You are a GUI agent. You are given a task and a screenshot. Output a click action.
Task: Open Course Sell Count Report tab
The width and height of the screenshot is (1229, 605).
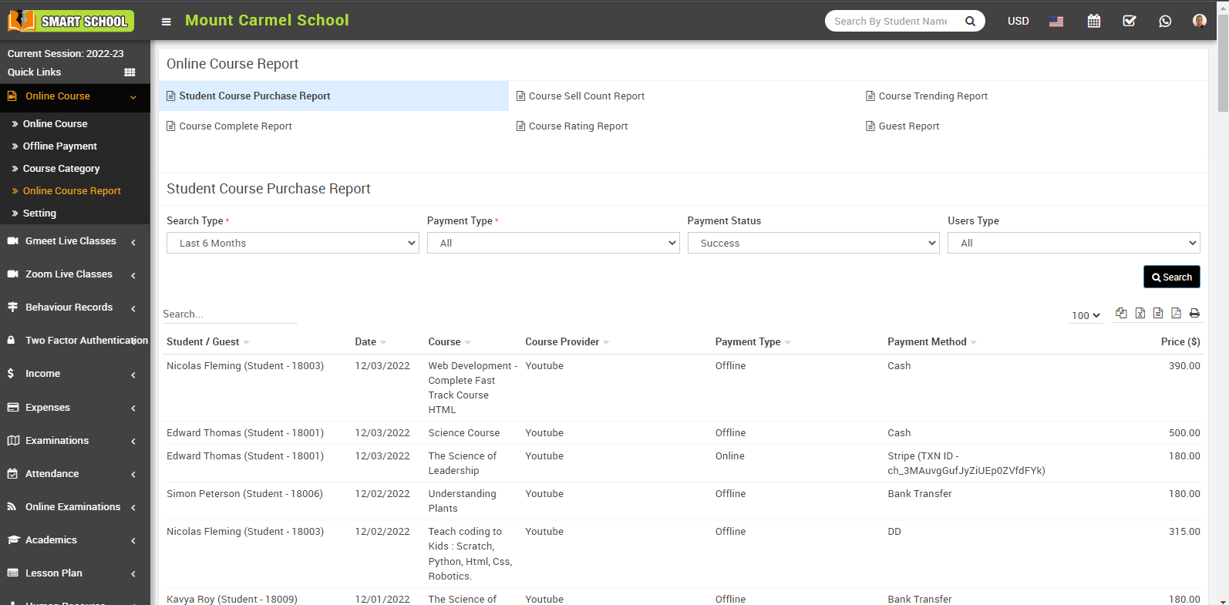(586, 96)
